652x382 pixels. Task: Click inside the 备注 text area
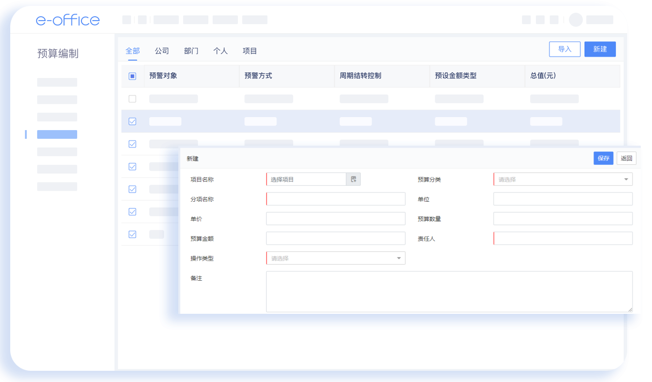[449, 291]
